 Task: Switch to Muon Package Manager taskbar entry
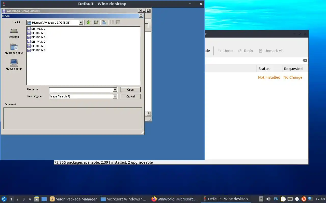point(73,199)
